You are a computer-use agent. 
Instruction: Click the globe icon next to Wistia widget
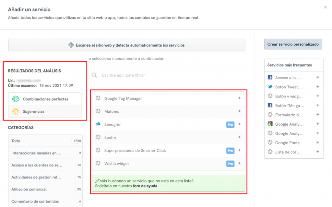click(x=98, y=164)
